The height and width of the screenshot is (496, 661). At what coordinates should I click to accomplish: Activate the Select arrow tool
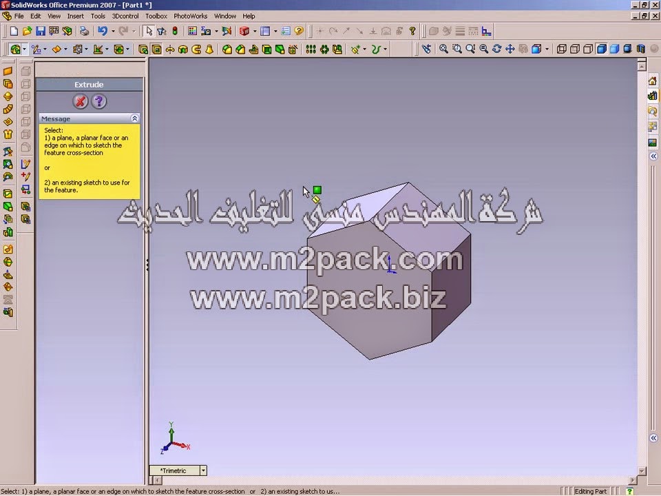pos(149,31)
